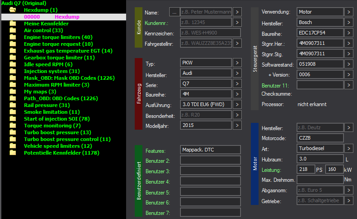This screenshot has width=357, height=219.
Task: Click the folder icon next to Smoke limitation
Action: click(x=13, y=112)
